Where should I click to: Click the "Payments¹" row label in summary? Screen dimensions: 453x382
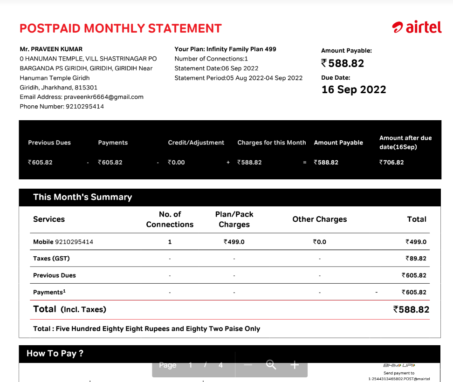[x=49, y=292]
